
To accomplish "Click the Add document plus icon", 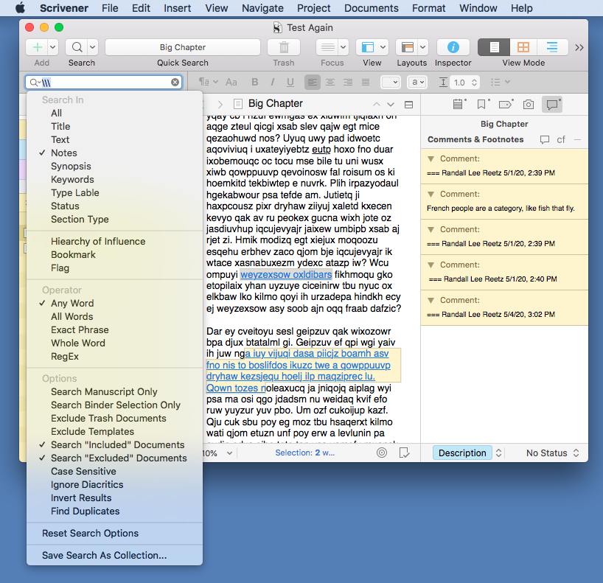I will (38, 47).
